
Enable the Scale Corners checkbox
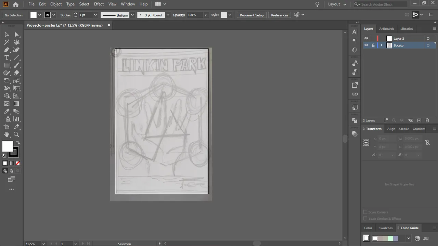click(x=365, y=212)
